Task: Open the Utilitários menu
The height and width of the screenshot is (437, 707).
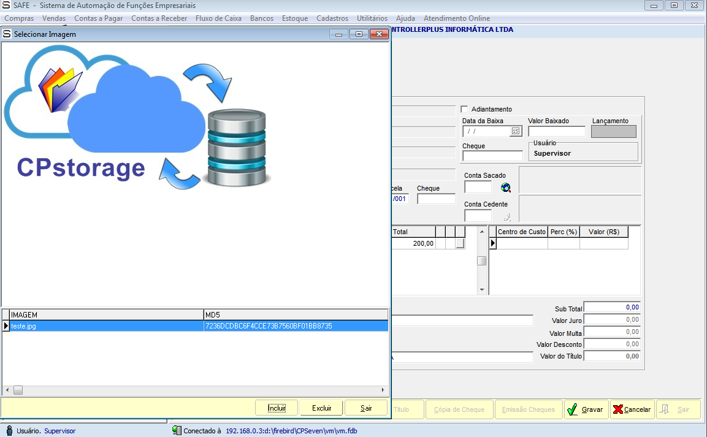Action: pos(372,18)
